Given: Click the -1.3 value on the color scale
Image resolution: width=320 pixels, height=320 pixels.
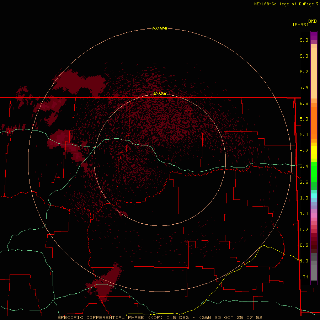Looking at the screenshot, I should coord(303,261).
